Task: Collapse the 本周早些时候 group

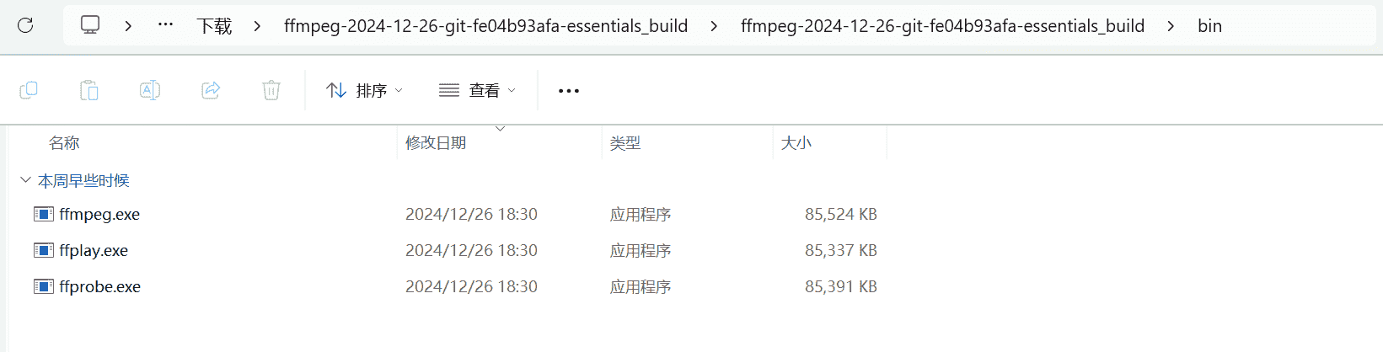Action: point(25,180)
